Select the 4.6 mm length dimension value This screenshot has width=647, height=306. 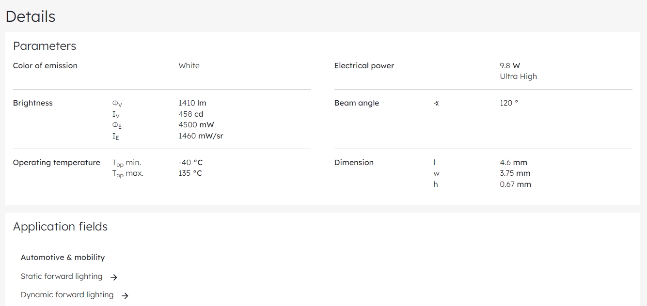[x=513, y=163]
